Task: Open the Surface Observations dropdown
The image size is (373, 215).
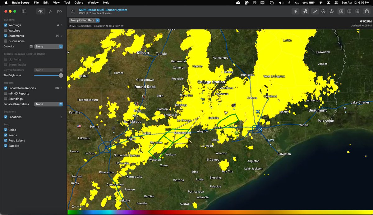Action: tap(48, 104)
